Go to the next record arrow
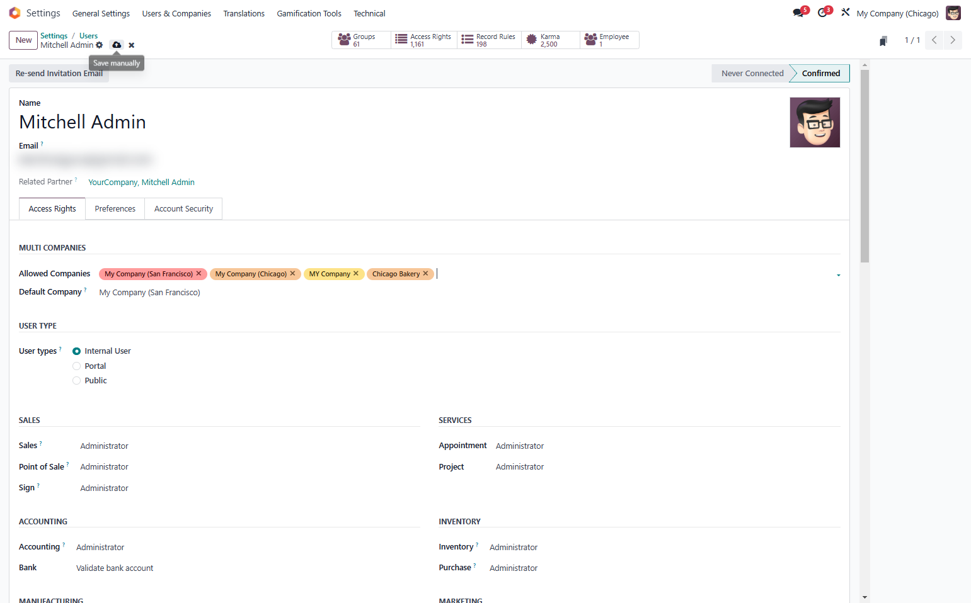 (953, 40)
